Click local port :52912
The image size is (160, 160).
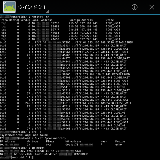tap(66, 122)
